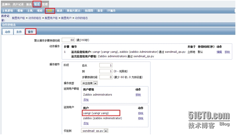Open 配置用户 history breadcrumb
Viewport: 236px width, 135px height.
[x=66, y=18]
